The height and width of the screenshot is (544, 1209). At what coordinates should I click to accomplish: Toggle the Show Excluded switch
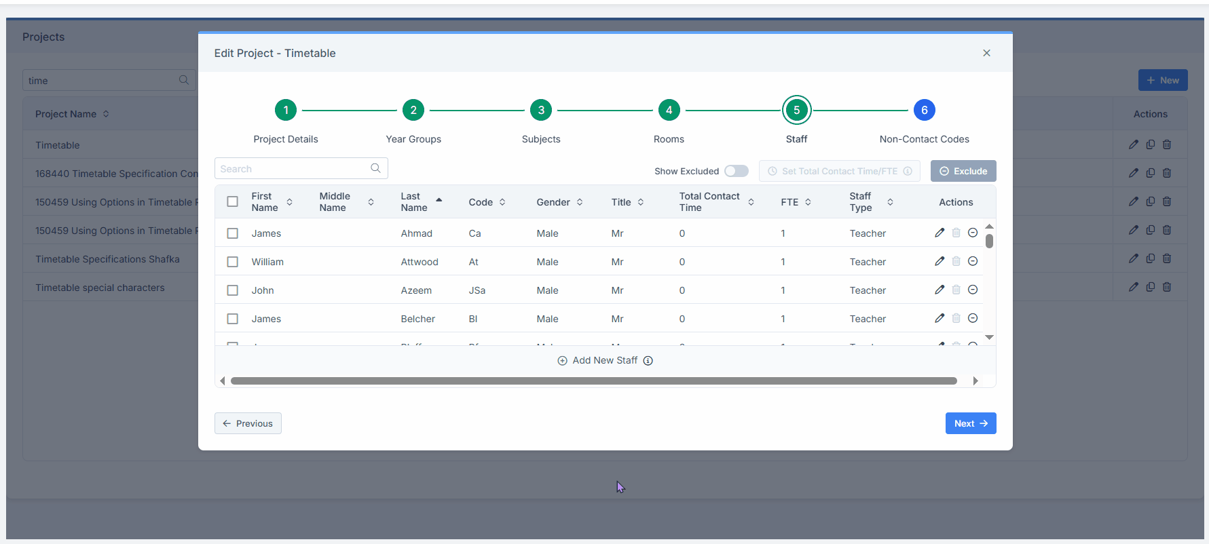736,171
